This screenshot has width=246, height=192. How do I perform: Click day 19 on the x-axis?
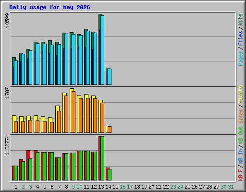(x=144, y=187)
